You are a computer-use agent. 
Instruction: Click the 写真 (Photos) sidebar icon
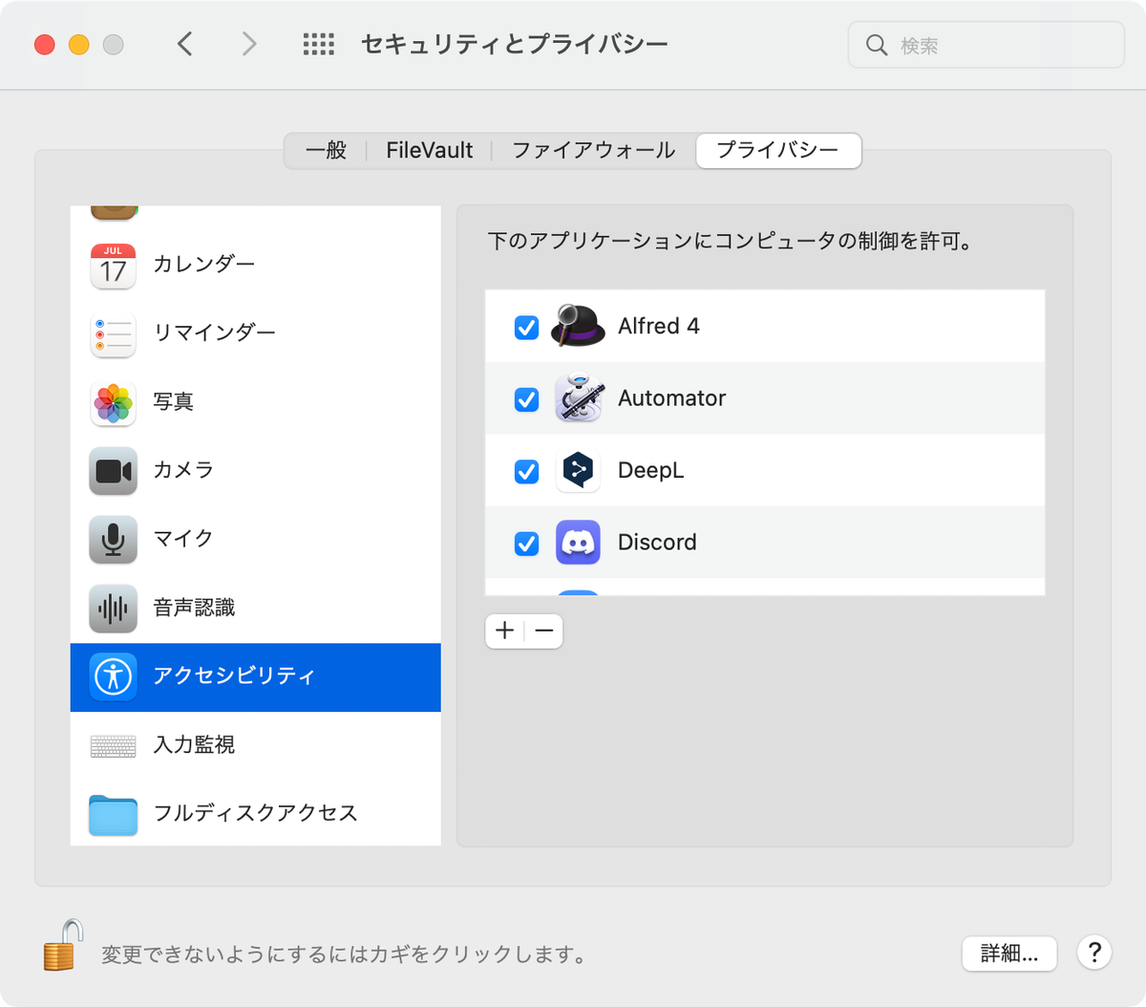pos(113,402)
